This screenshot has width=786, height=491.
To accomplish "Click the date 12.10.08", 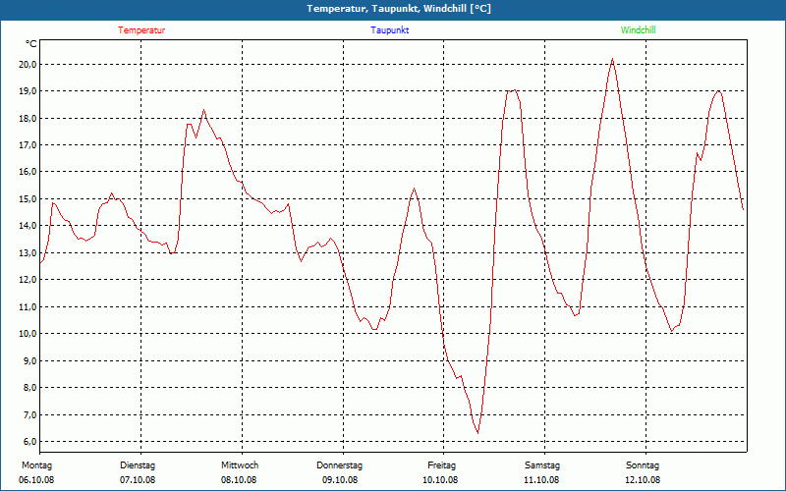I will pos(643,480).
